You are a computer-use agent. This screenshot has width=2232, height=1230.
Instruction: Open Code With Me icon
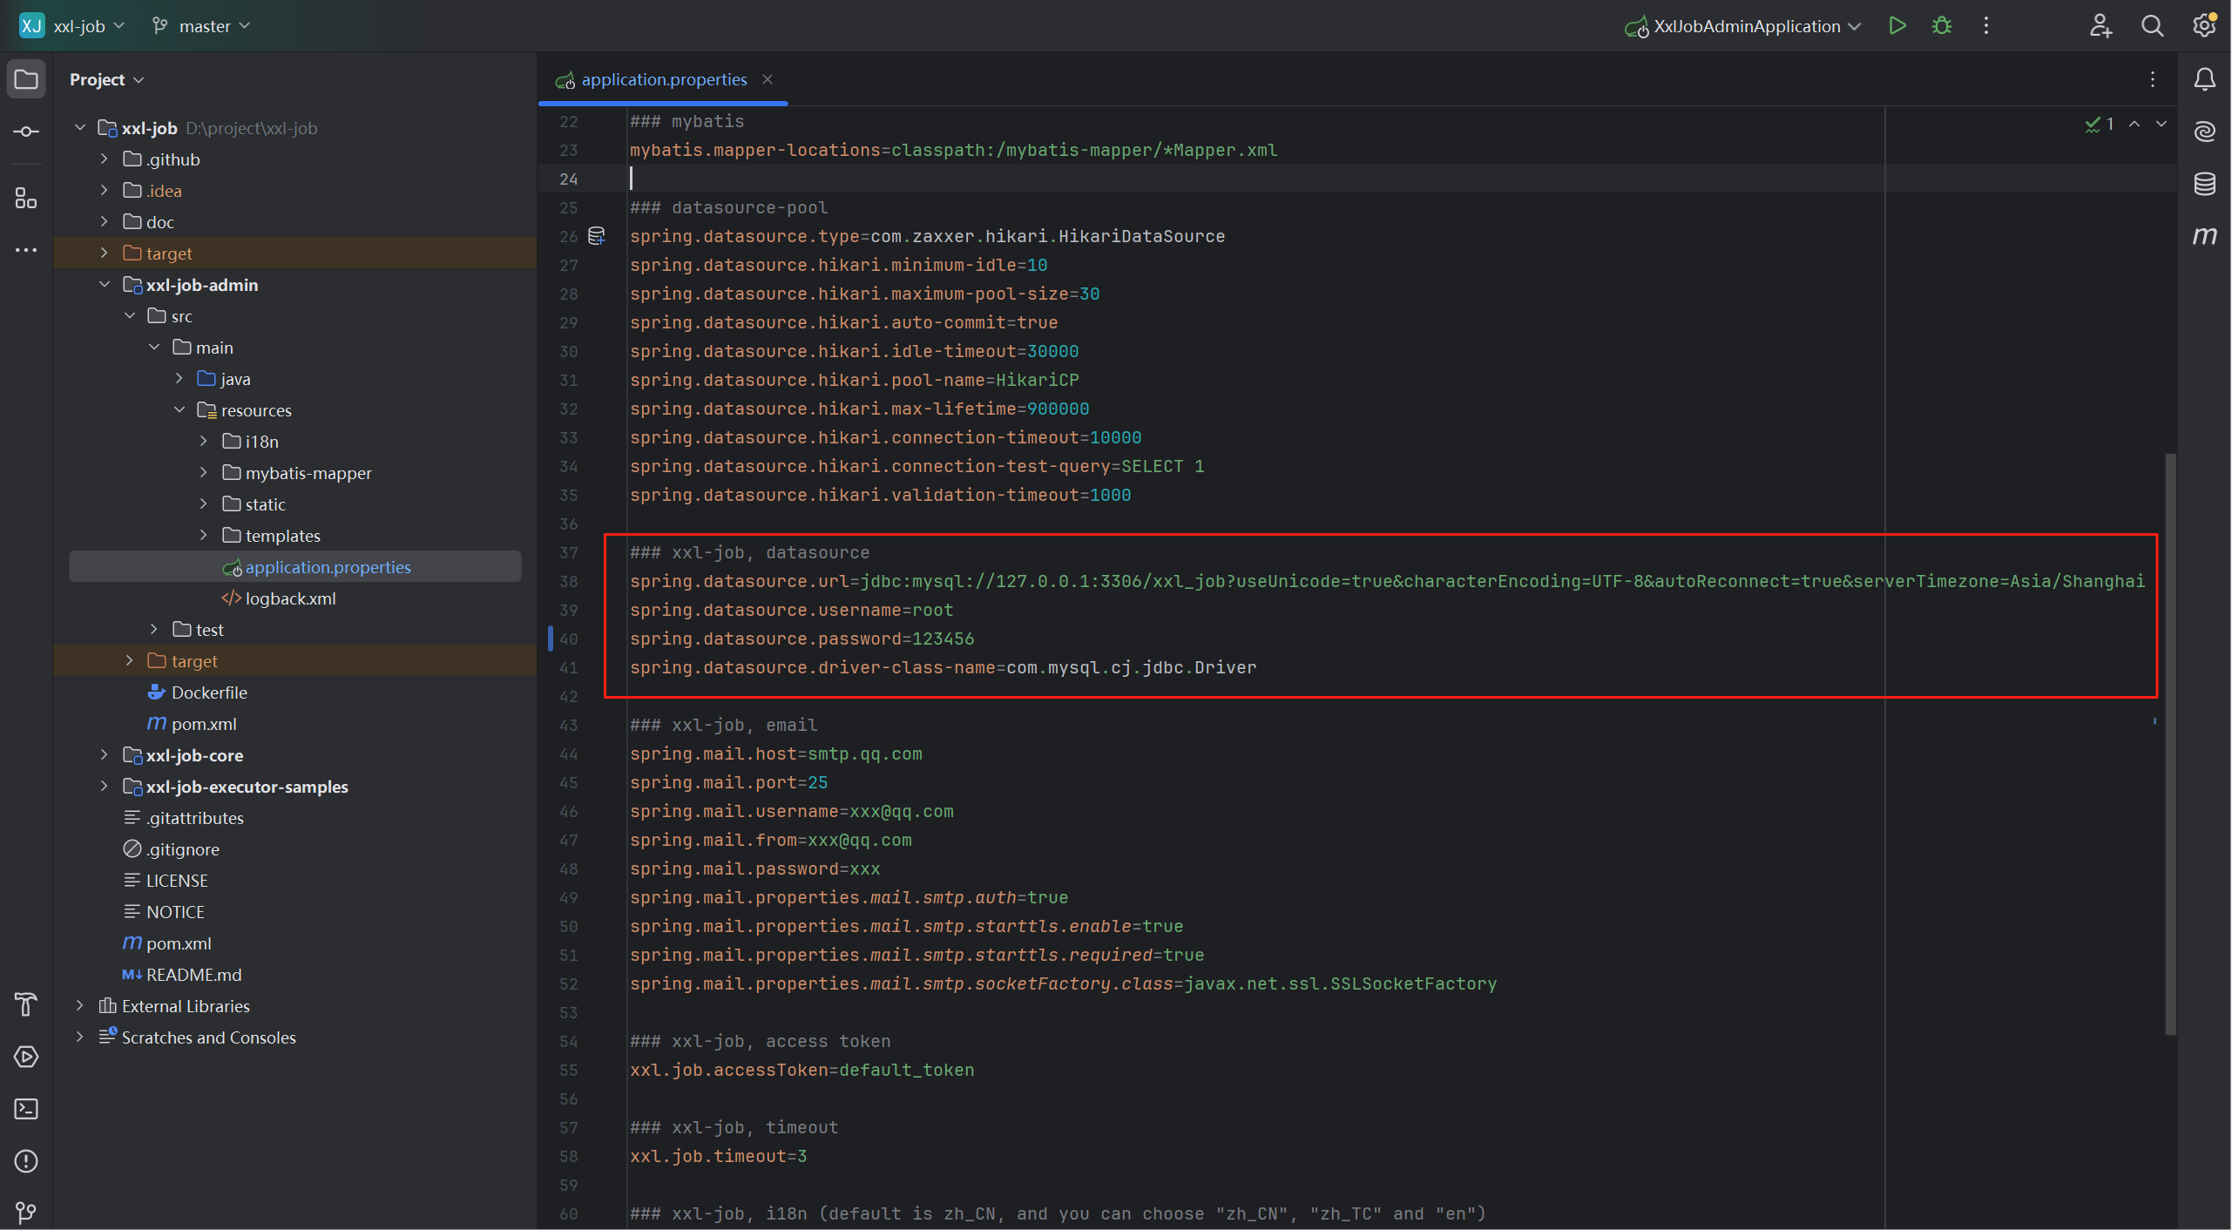coord(2100,26)
